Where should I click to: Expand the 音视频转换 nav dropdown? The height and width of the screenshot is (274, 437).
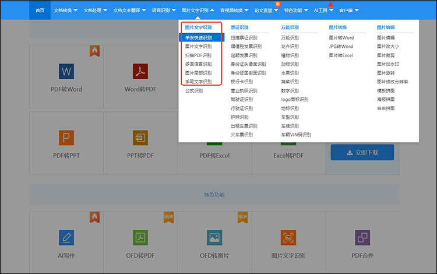point(234,10)
